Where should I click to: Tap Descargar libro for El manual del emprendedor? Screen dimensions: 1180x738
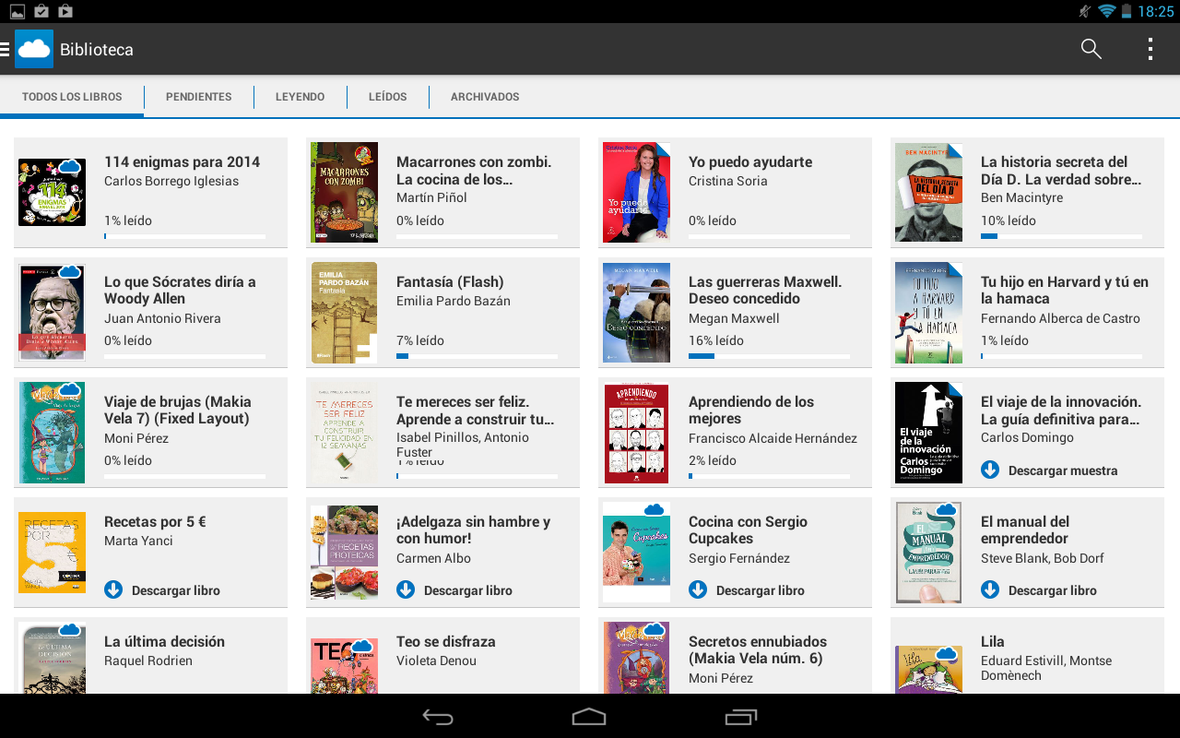click(x=1053, y=590)
